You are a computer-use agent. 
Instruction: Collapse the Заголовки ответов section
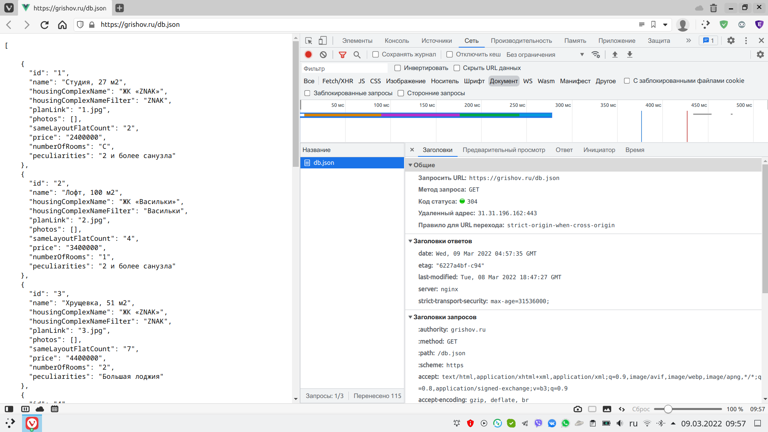[x=410, y=241]
